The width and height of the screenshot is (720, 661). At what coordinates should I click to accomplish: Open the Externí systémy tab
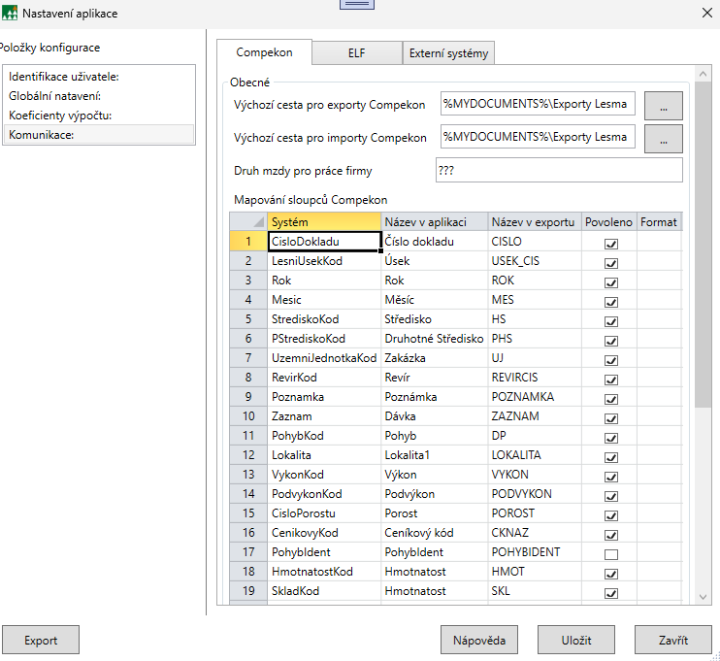pyautogui.click(x=448, y=53)
